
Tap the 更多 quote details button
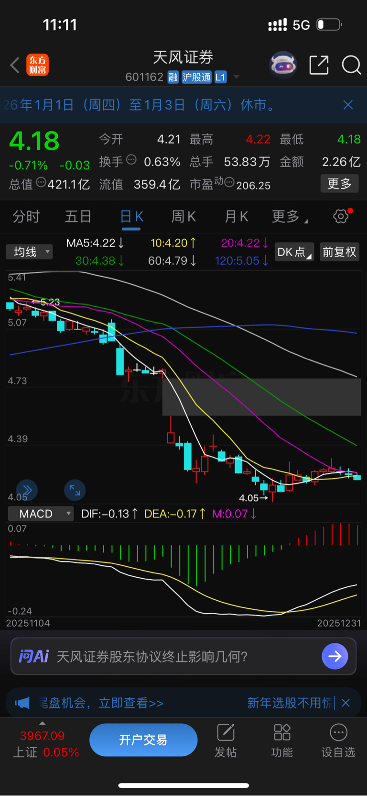coord(339,183)
